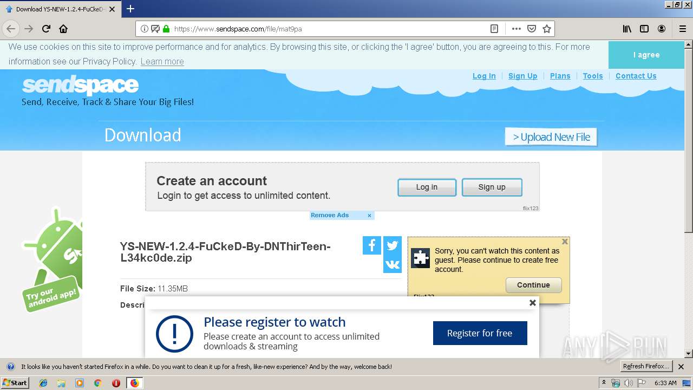Close the yellow guest notice popup

pos(565,242)
